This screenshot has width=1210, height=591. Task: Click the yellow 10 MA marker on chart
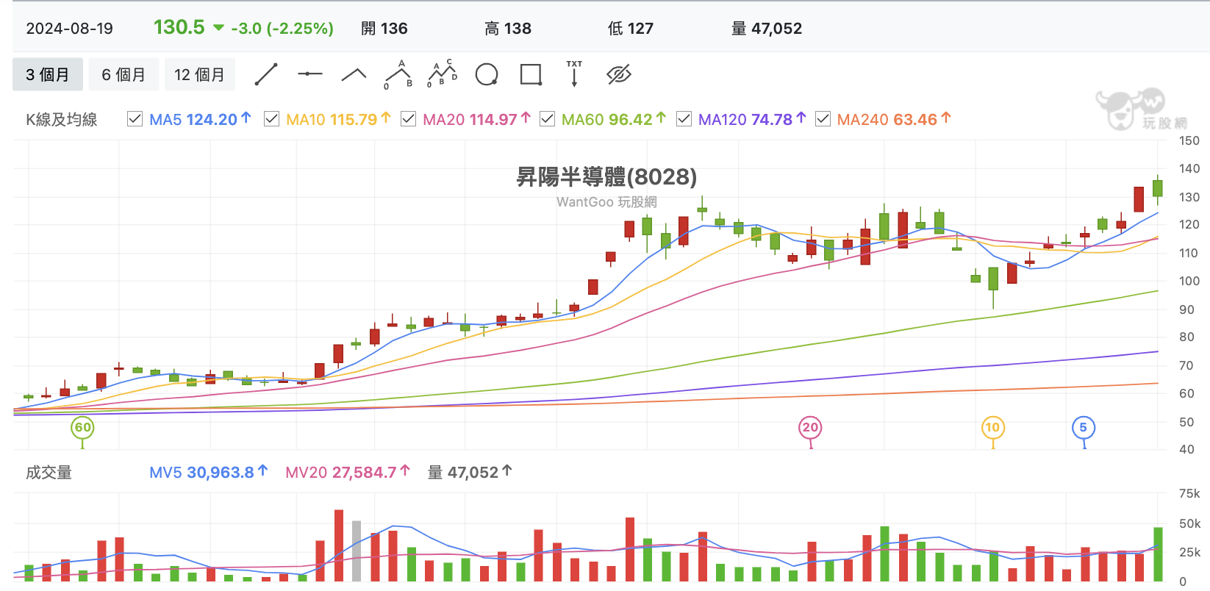[992, 428]
